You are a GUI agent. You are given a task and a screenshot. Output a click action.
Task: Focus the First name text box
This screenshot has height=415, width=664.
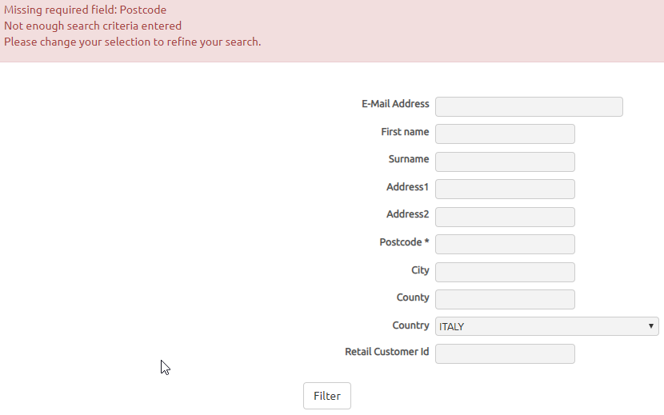pyautogui.click(x=505, y=134)
